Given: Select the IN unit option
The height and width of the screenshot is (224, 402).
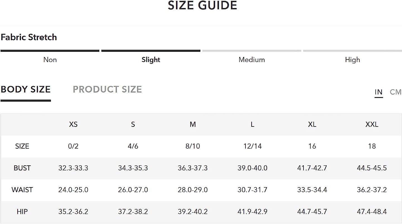Looking at the screenshot, I should pos(379,92).
